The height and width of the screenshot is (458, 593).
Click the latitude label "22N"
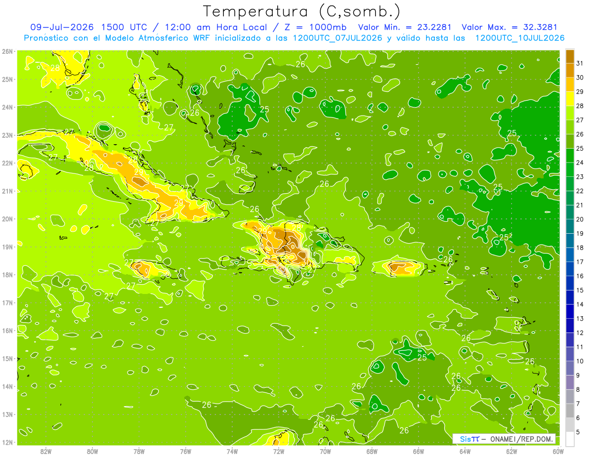(7, 163)
